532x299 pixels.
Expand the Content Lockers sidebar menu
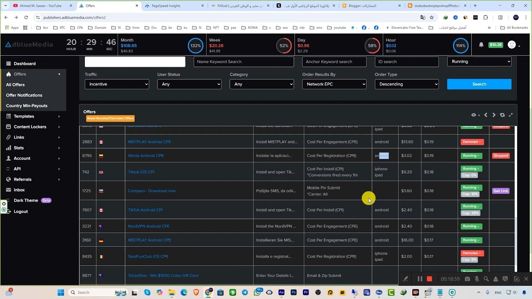point(33,127)
